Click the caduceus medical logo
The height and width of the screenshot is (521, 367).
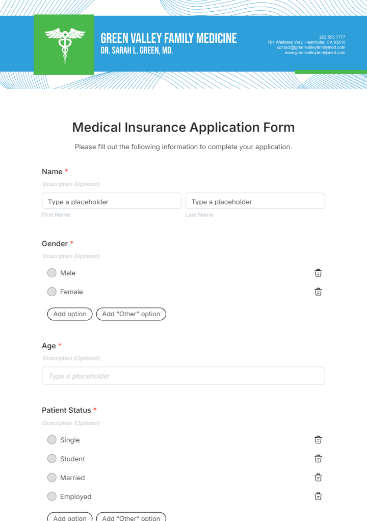pyautogui.click(x=65, y=45)
